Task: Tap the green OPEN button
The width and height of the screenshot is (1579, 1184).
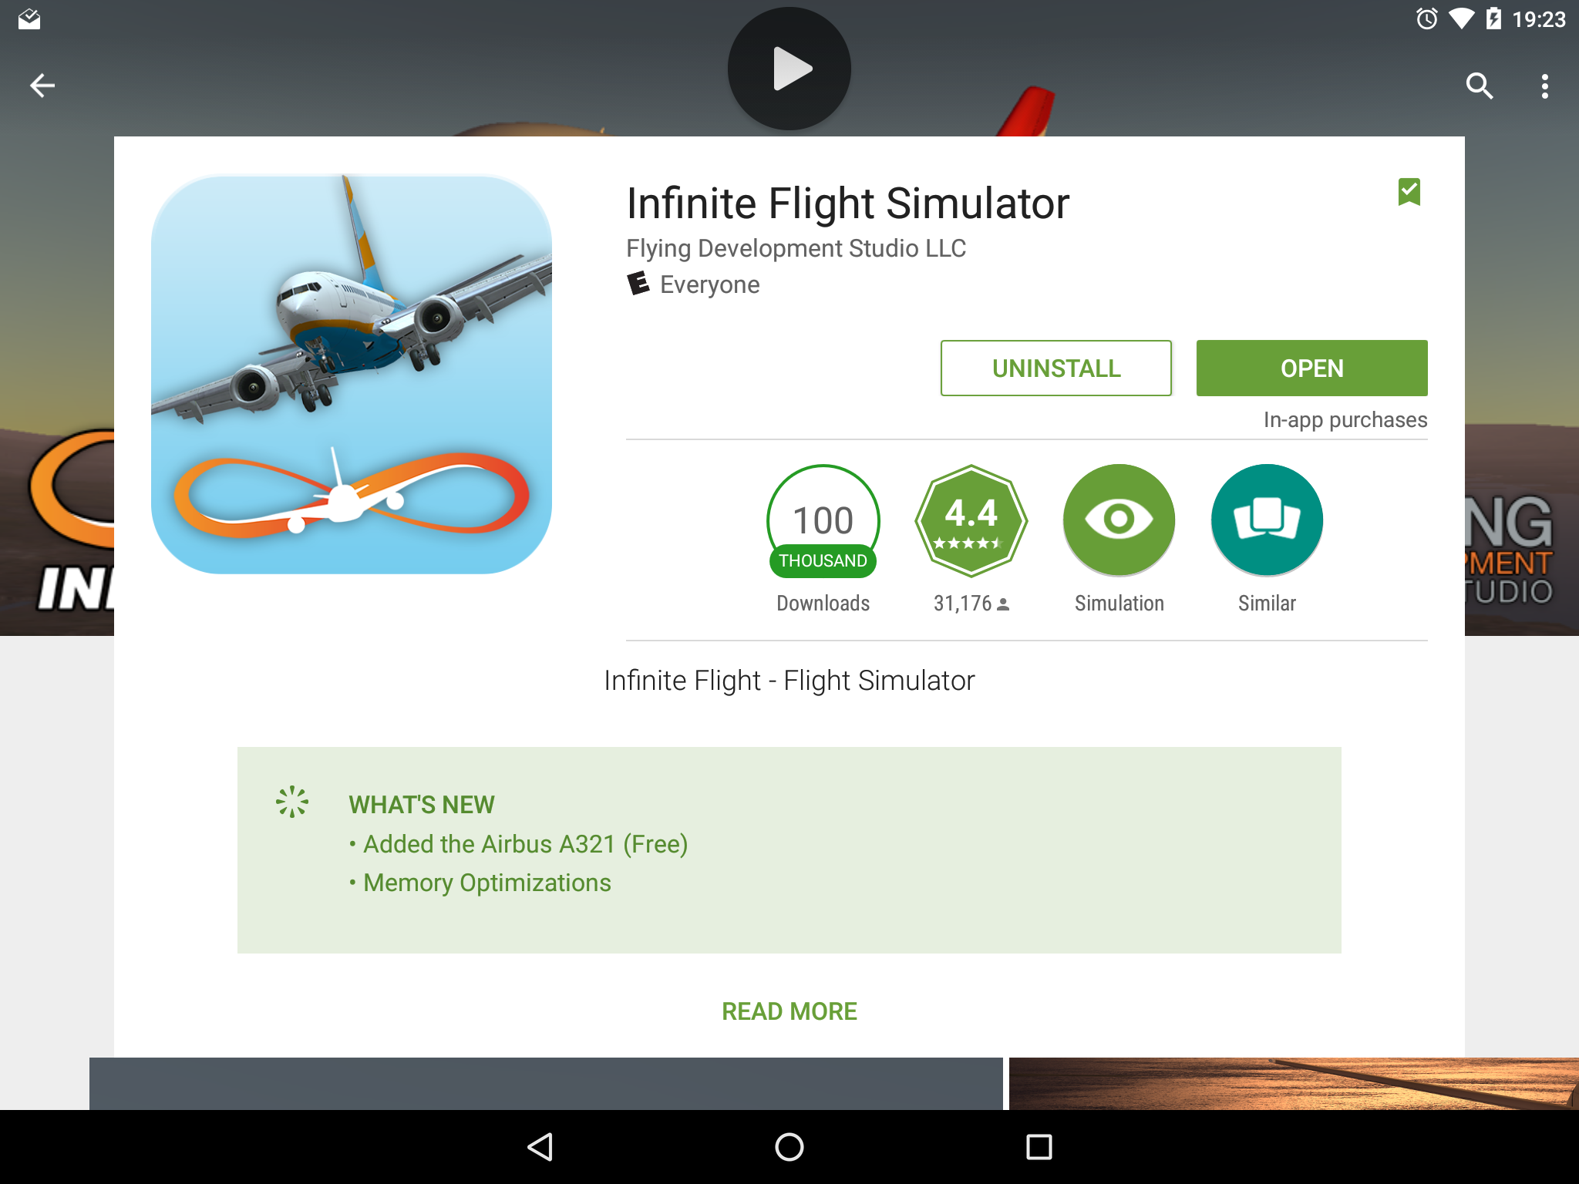Action: click(1311, 368)
